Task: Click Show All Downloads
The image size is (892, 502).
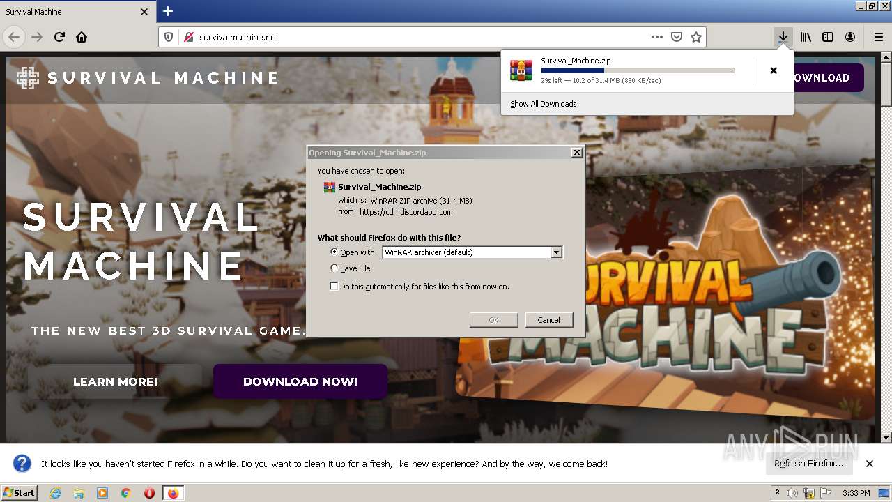Action: pyautogui.click(x=544, y=104)
